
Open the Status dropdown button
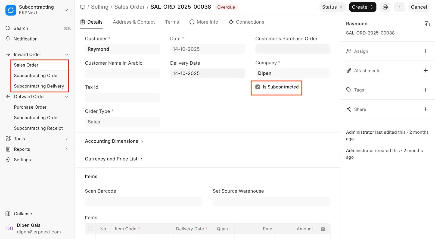pyautogui.click(x=332, y=7)
